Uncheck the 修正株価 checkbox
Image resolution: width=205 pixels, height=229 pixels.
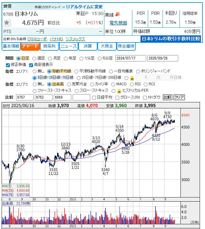(x=8, y=65)
